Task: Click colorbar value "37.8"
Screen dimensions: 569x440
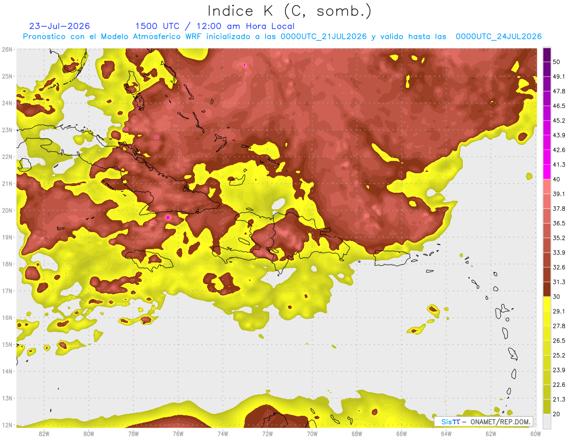Action: point(559,208)
